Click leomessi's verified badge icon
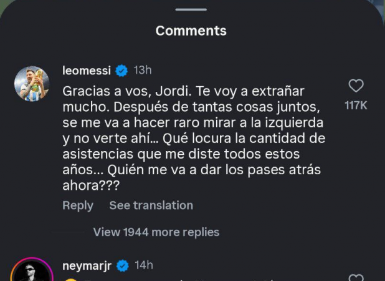Viewport: 385px width, 281px height. (123, 70)
